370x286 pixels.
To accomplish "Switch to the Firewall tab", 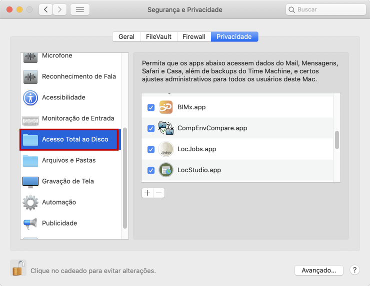I will click(x=193, y=36).
